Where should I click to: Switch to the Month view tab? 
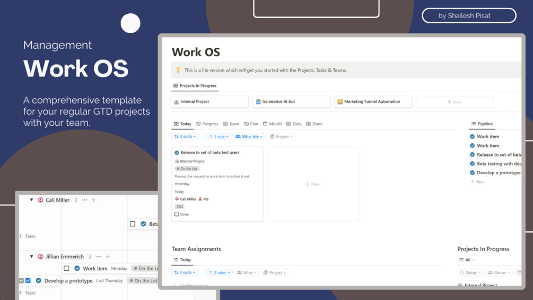272,124
